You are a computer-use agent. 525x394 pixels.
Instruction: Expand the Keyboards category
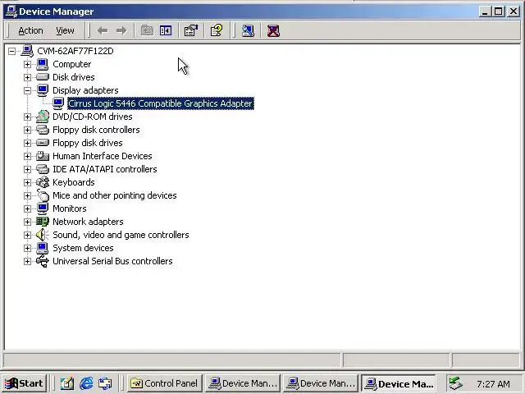point(27,182)
